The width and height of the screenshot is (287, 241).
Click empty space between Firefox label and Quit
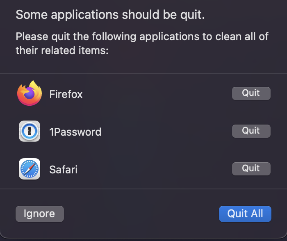click(x=156, y=94)
